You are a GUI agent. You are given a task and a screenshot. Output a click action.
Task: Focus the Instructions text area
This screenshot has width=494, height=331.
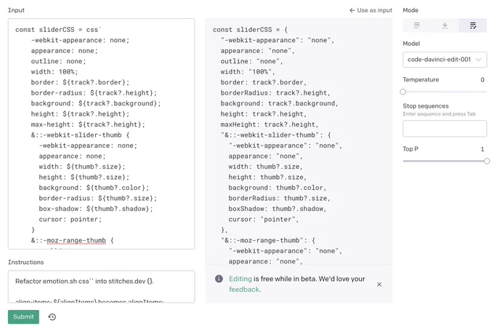point(101,287)
